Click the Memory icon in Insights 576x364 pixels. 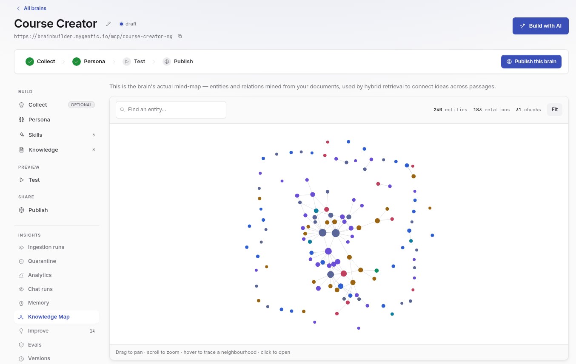(x=21, y=303)
